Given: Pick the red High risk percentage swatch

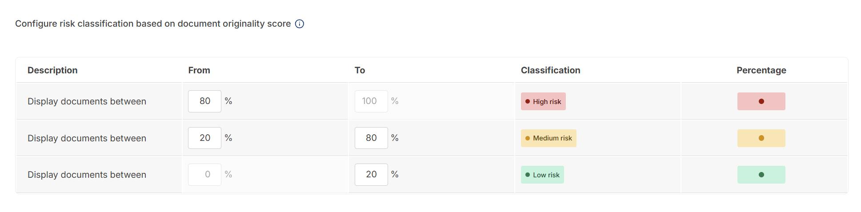Looking at the screenshot, I should click(761, 101).
